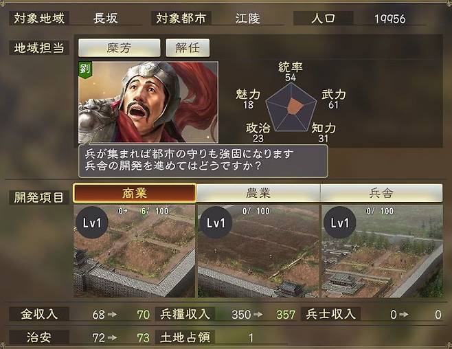Open the 糜芳 officer selection button
This screenshot has width=452, height=349.
pyautogui.click(x=120, y=48)
